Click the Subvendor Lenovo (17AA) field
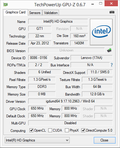120x148 pixels. (x=91, y=58)
